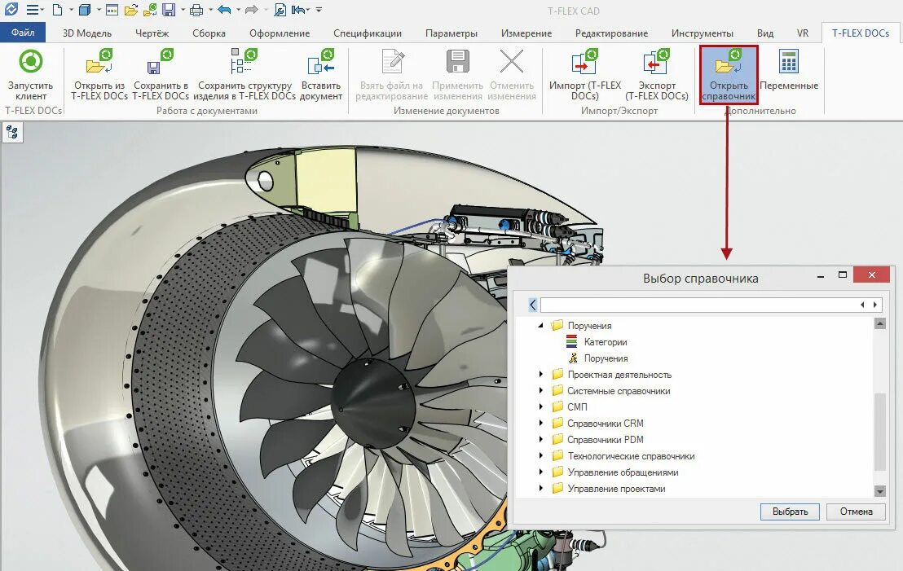Click the open file folder icon
Screen dimensions: 903x571
point(130,10)
